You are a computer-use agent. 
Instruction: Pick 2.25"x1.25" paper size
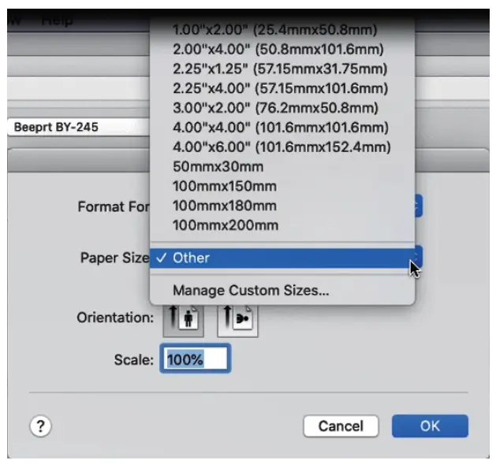pyautogui.click(x=278, y=69)
